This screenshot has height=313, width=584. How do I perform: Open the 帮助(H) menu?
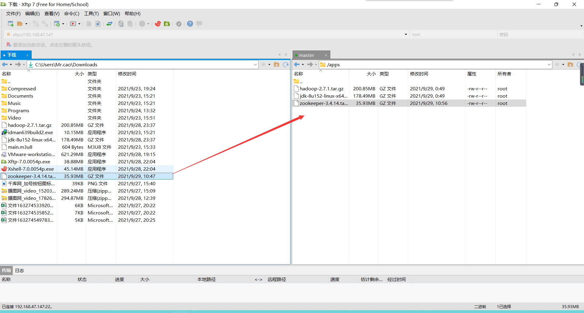[133, 14]
